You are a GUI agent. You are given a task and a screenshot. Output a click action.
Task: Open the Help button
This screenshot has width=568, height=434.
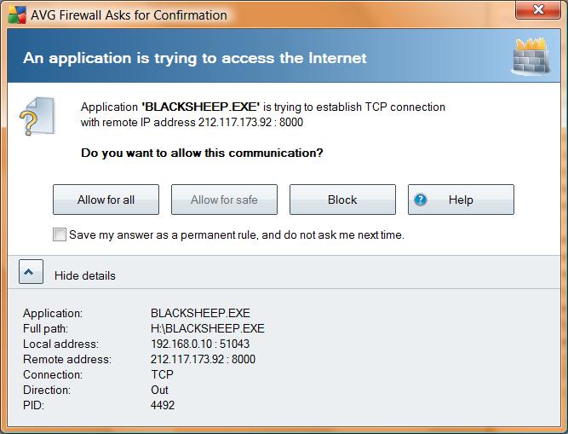click(x=461, y=200)
